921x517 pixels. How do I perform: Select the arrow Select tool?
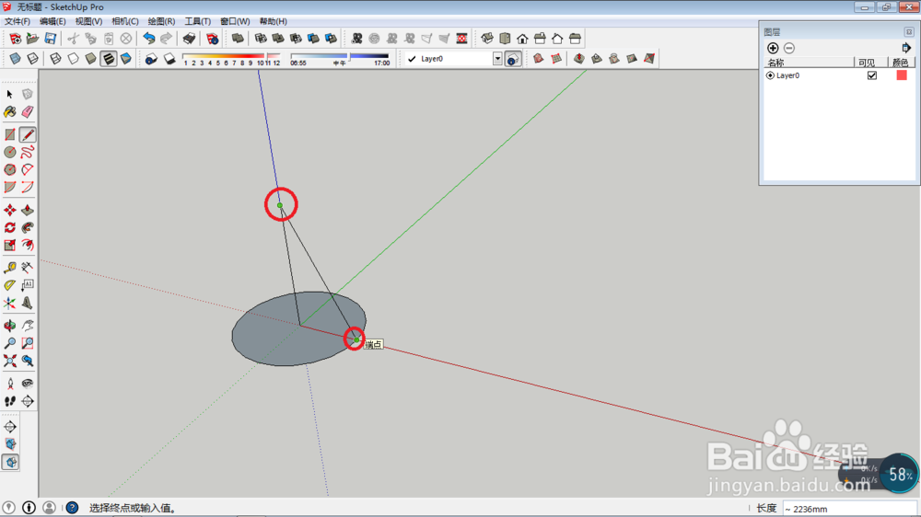9,94
